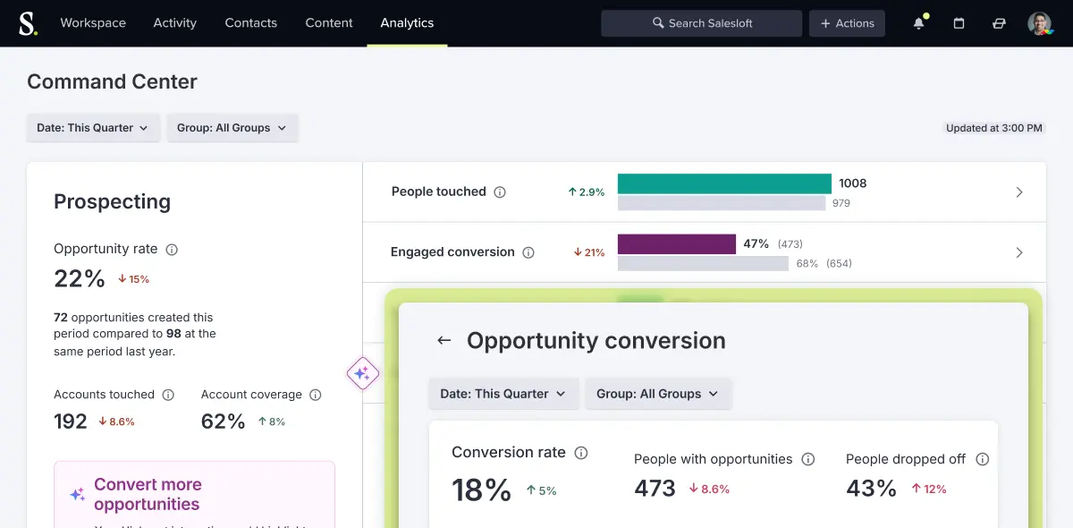This screenshot has height=528, width=1073.
Task: Click the 979 previous people touched value
Action: [841, 203]
